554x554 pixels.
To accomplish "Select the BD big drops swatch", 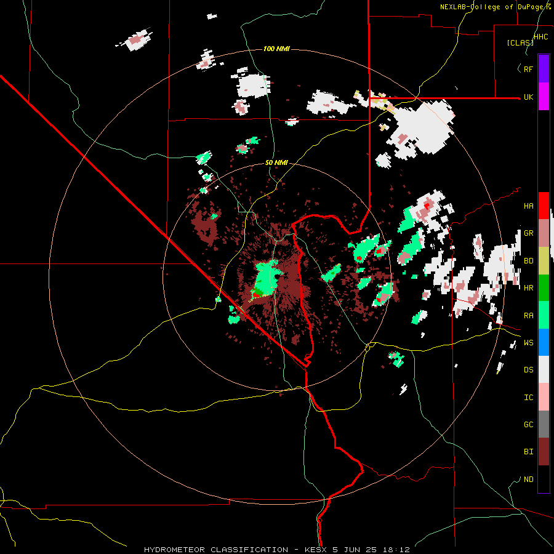I will point(544,261).
